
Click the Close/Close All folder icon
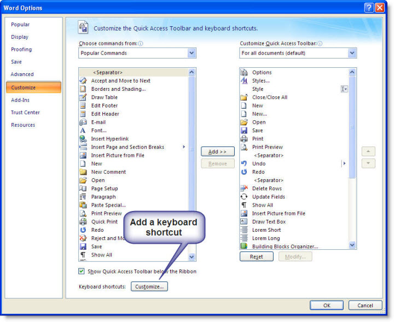[244, 97]
